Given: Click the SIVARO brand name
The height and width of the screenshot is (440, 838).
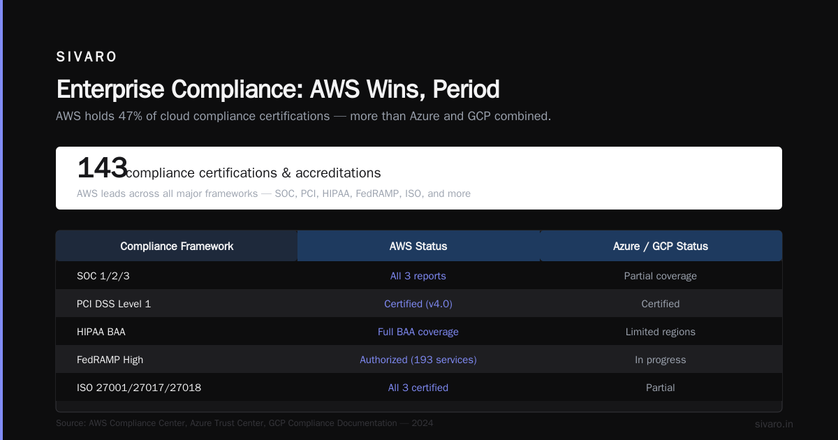Looking at the screenshot, I should pos(87,57).
